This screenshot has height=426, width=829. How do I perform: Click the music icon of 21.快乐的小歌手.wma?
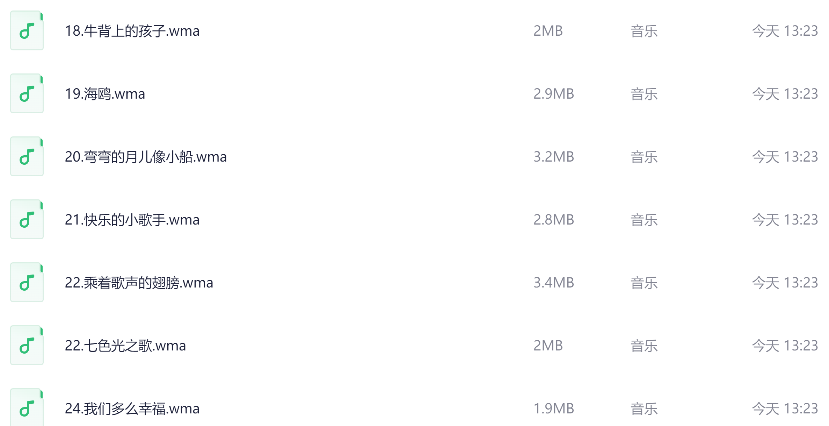[x=27, y=220]
